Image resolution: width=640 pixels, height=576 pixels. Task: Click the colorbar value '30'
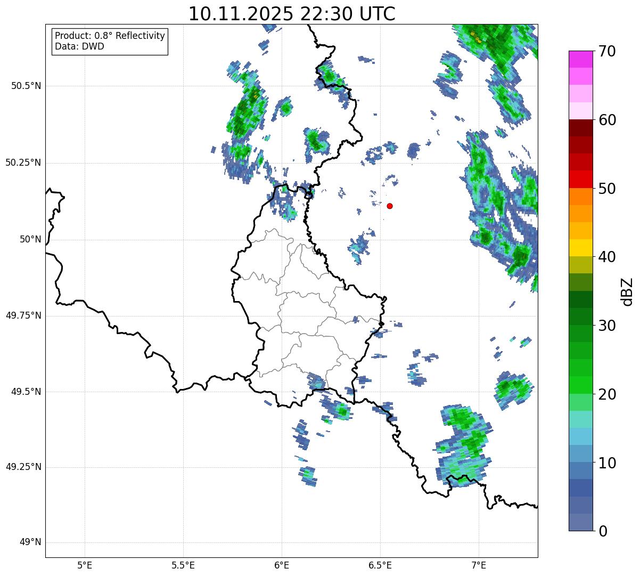pyautogui.click(x=607, y=326)
